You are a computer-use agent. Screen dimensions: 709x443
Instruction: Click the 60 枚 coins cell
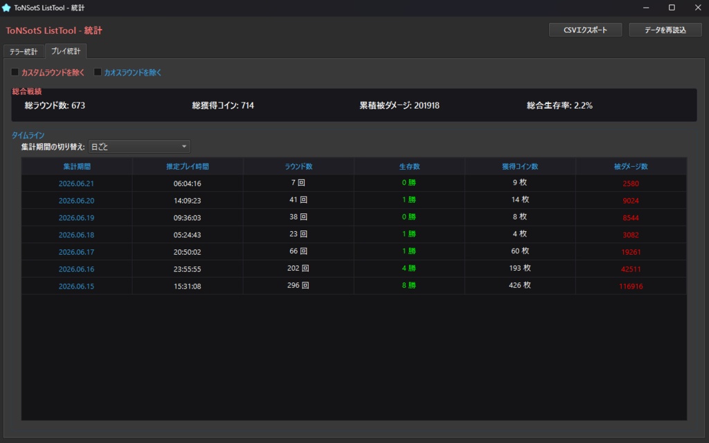point(520,251)
